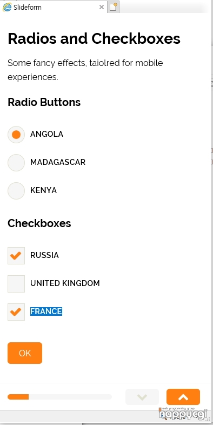Click the UNITED KINGDOM label text
The width and height of the screenshot is (213, 425).
point(65,283)
